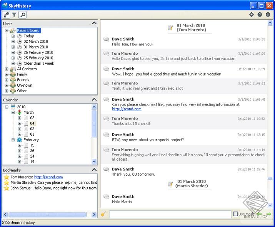This screenshot has height=227, width=275.
Task: Open settings with the gear icon
Action: [252, 15]
